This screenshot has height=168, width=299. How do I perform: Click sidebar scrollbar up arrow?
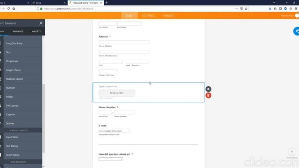coord(43,37)
